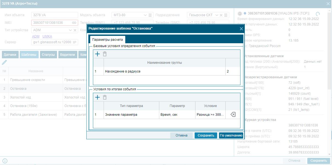The image size is (332, 165).
Task: Open the list icon next to Газырское СХТ
Action: (225, 15)
